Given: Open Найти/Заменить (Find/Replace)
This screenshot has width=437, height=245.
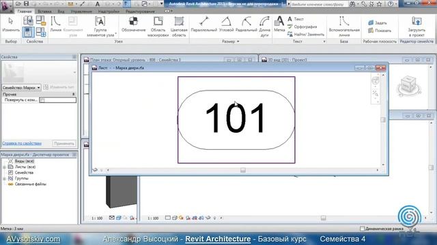Looking at the screenshot, I should point(306,35).
